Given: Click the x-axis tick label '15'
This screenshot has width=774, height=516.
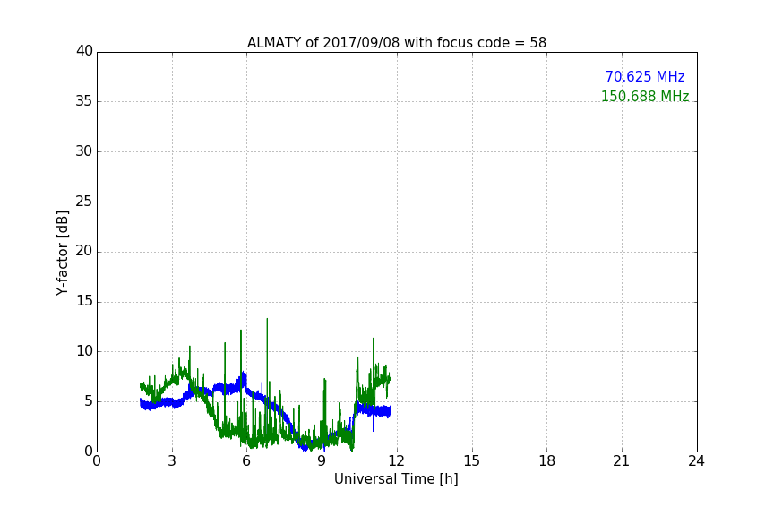Looking at the screenshot, I should point(471,461).
